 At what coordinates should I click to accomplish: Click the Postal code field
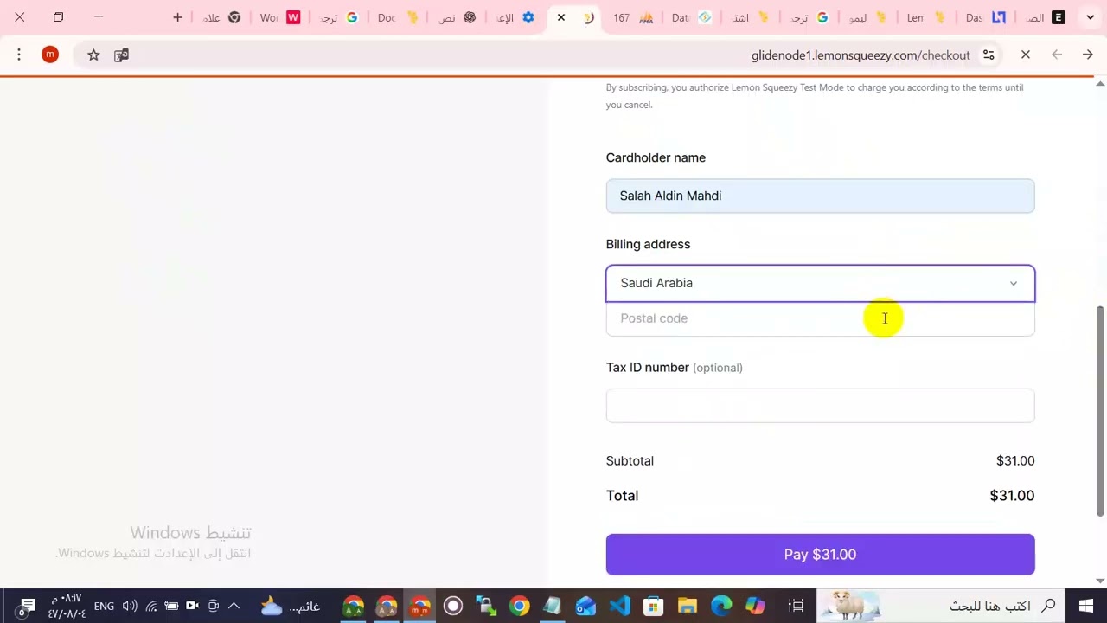point(820,318)
